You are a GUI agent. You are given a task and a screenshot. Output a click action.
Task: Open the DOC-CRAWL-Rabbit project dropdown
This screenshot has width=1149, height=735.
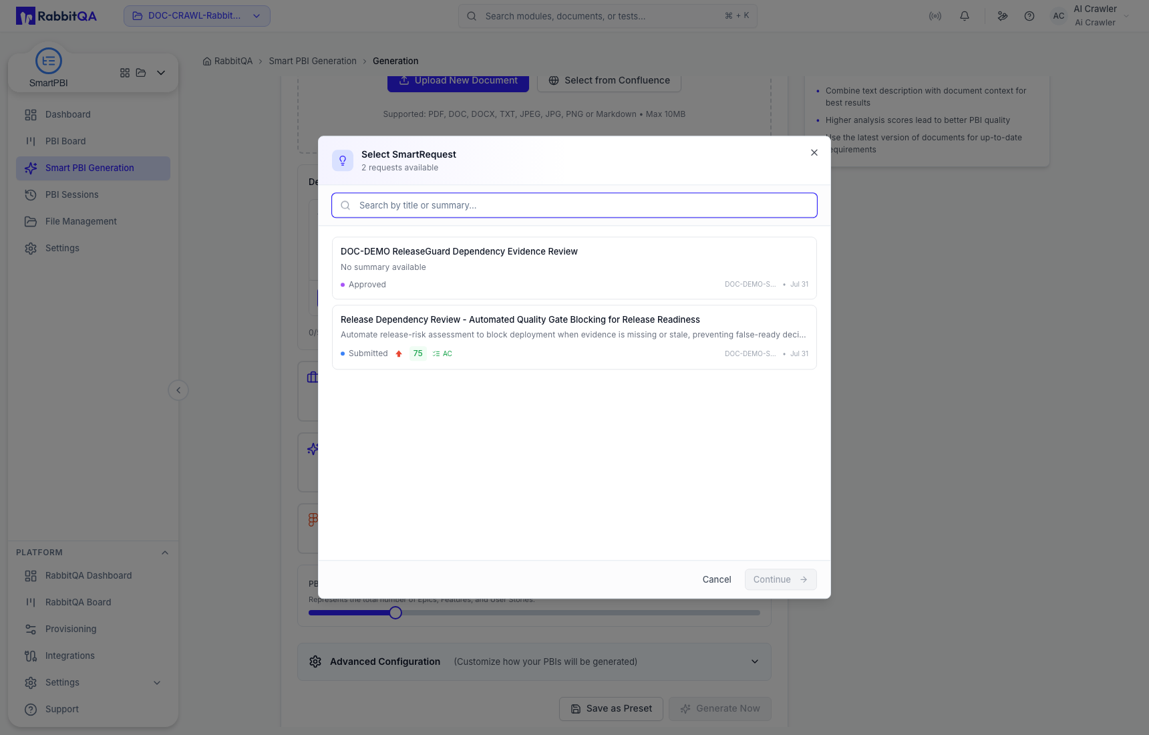click(x=197, y=16)
